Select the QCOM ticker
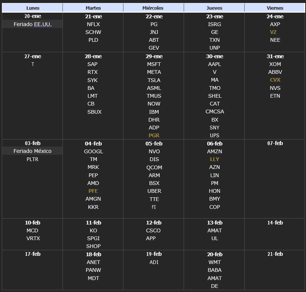Image resolution: width=306 pixels, height=292 pixels. 154,167
